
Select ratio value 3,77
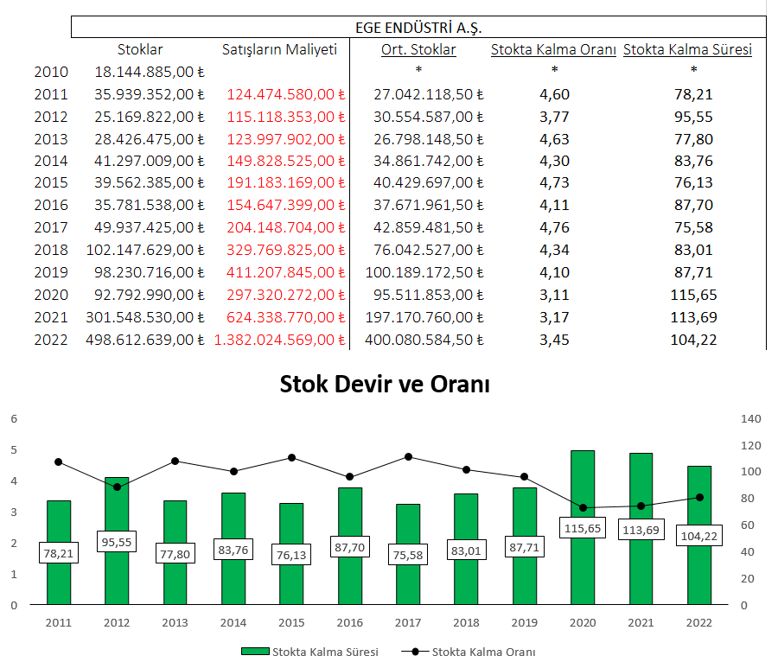[x=554, y=117]
